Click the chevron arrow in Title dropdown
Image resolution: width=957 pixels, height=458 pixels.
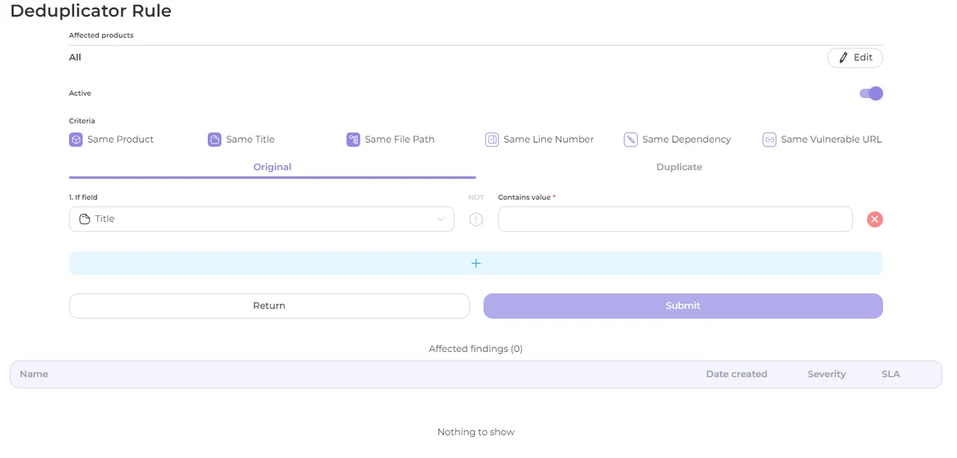point(440,219)
